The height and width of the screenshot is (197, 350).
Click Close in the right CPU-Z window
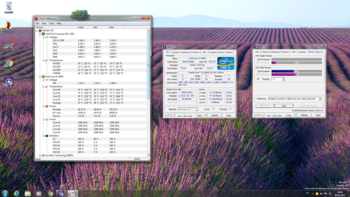pyautogui.click(x=318, y=115)
